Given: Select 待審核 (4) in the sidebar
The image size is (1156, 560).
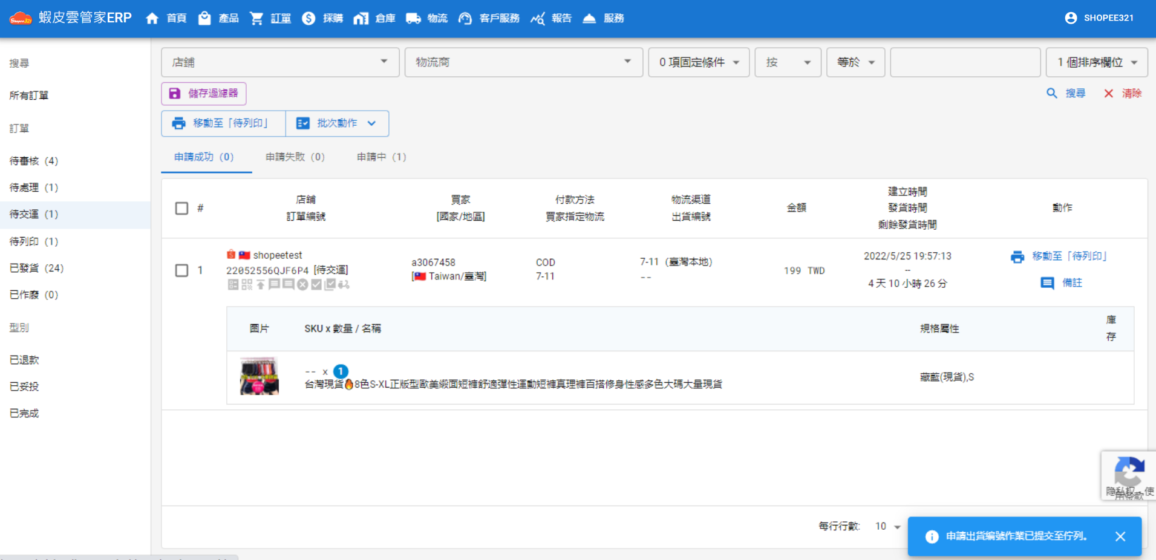Looking at the screenshot, I should [x=75, y=161].
